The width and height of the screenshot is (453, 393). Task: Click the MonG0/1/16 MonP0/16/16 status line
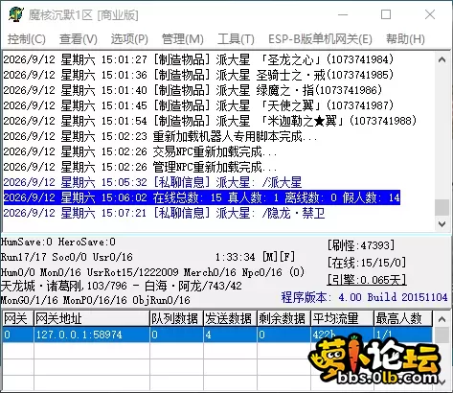click(x=95, y=300)
